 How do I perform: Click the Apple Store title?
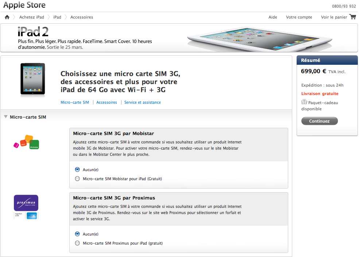coord(24,5)
